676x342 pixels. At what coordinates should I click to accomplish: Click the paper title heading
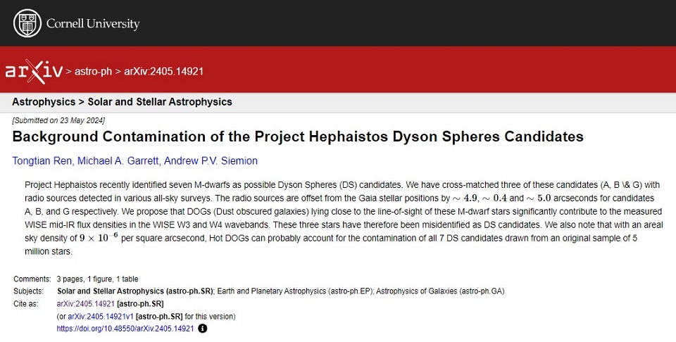(298, 137)
